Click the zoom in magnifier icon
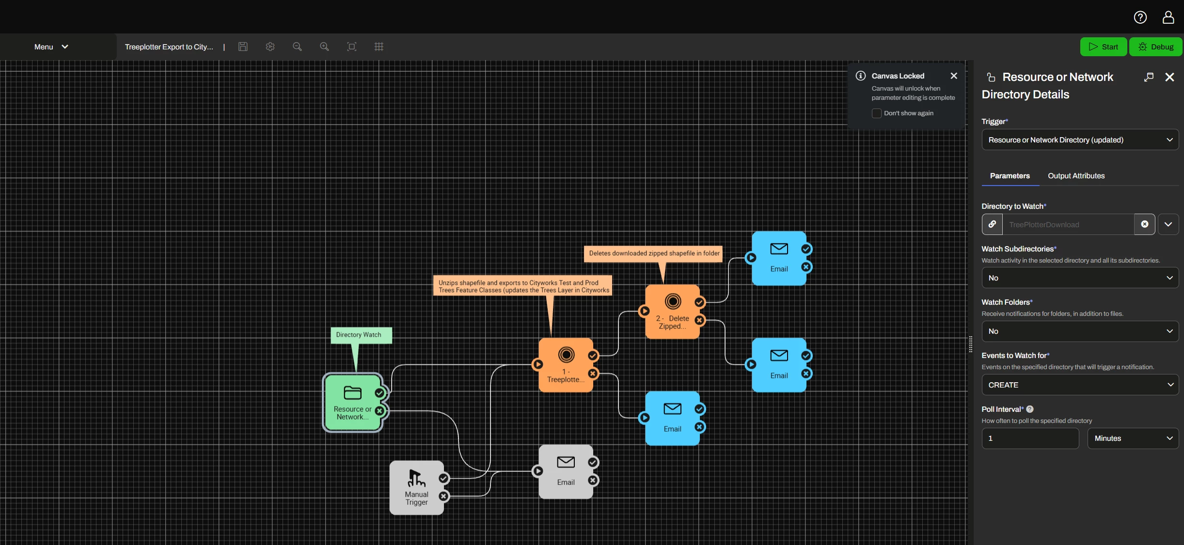Viewport: 1184px width, 545px height. tap(324, 47)
